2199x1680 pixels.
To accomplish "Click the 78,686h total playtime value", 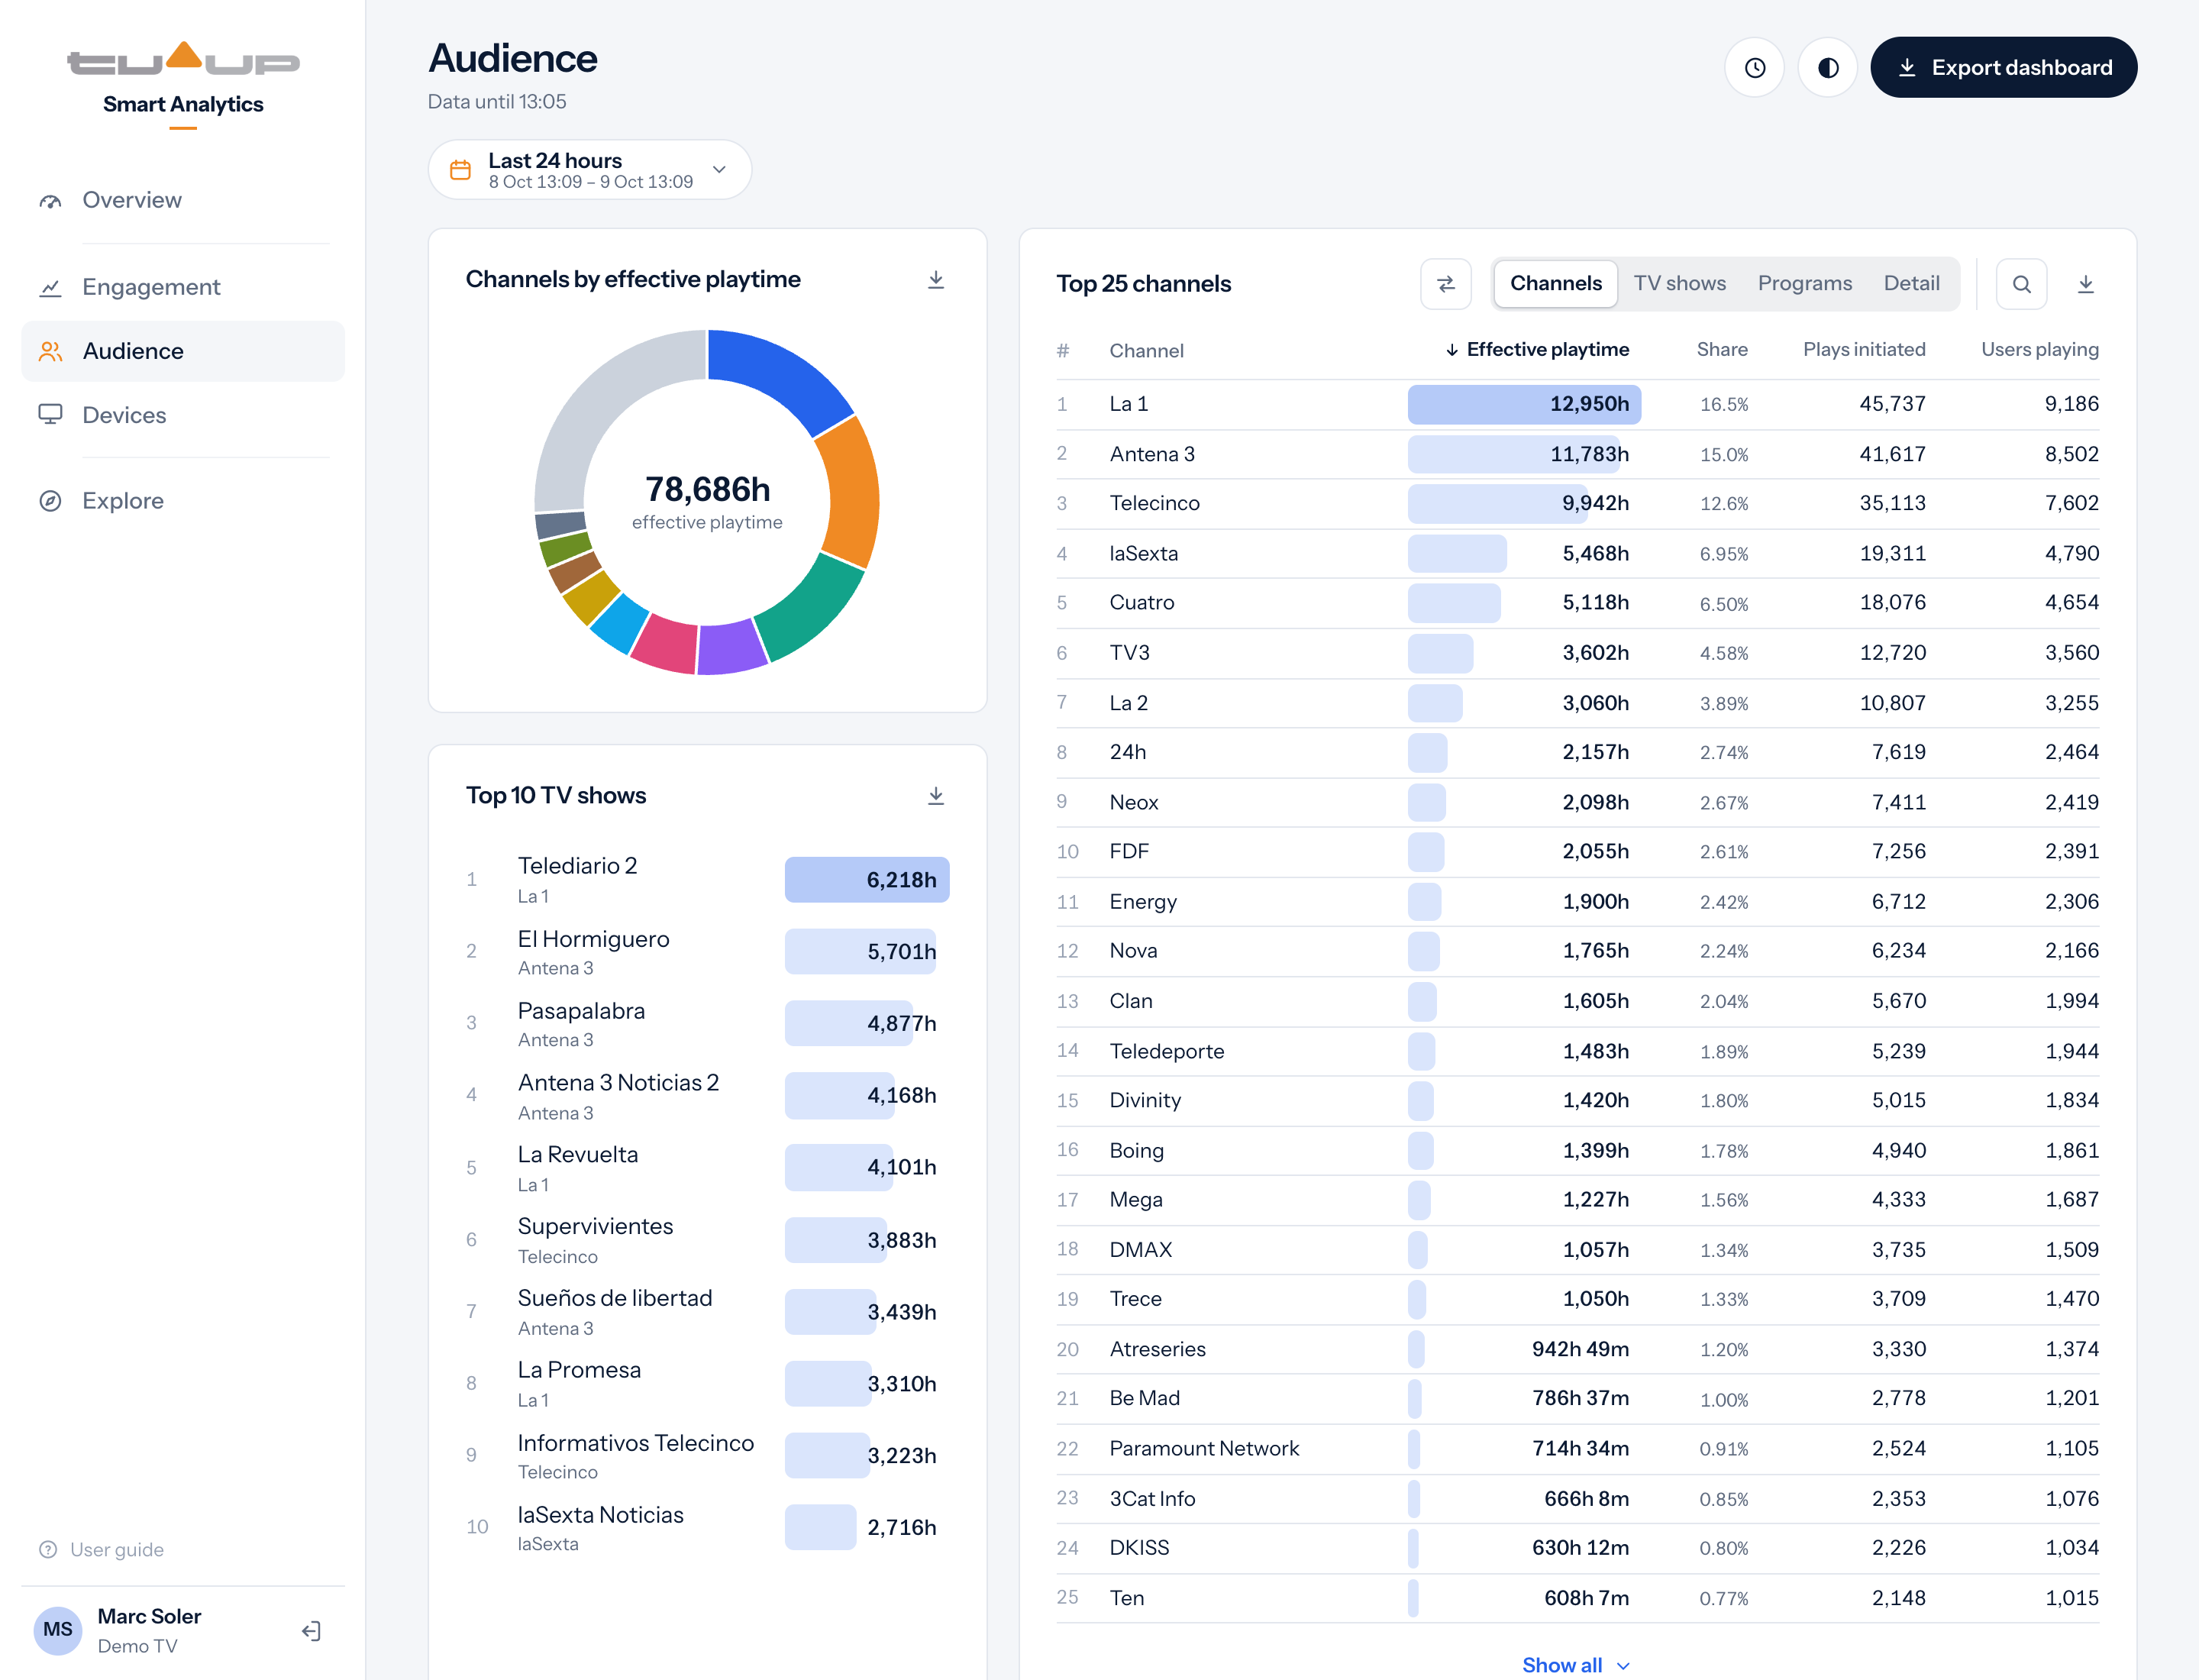I will click(x=707, y=490).
